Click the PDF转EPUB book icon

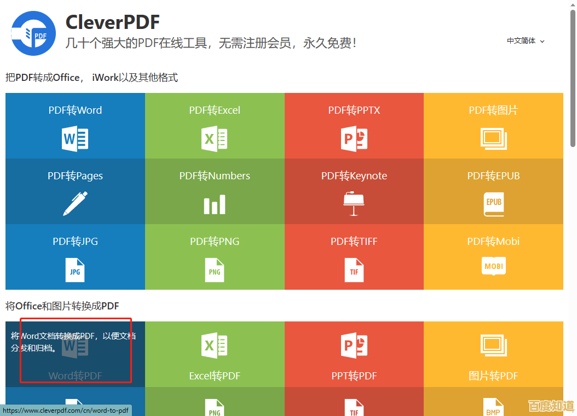pos(493,204)
